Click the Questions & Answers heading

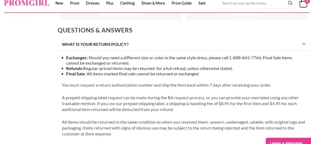(x=95, y=30)
